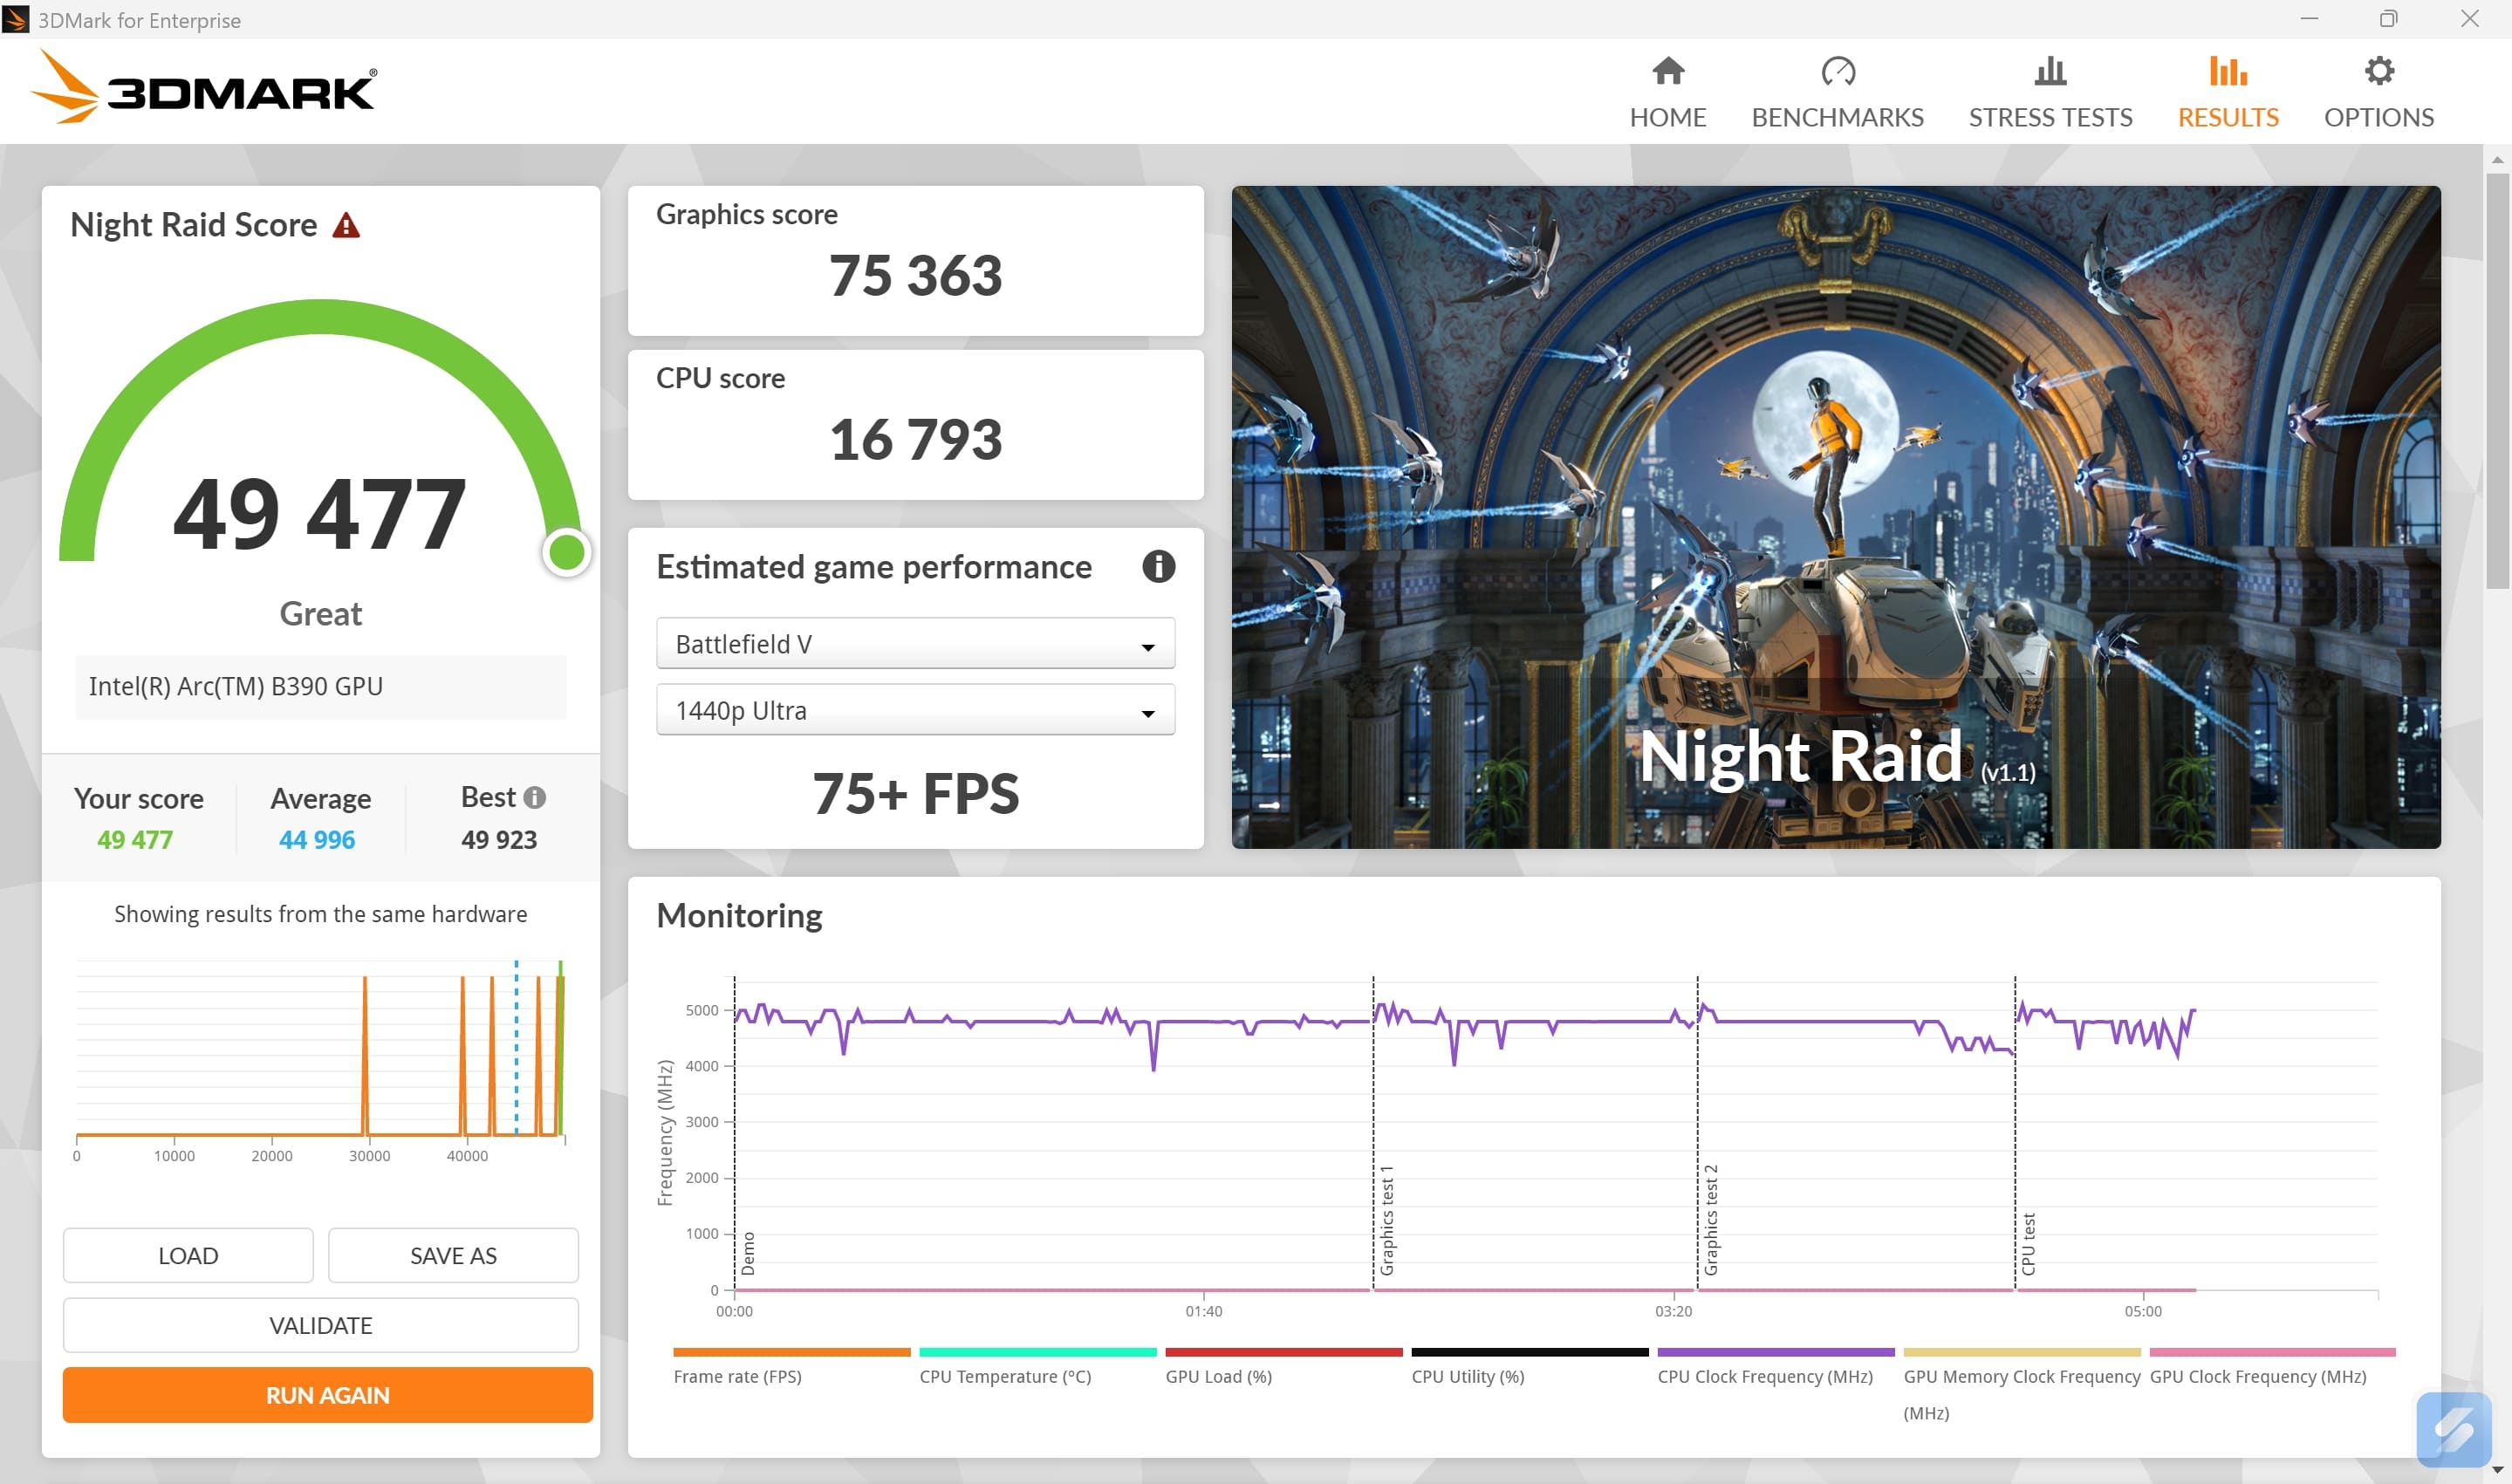
Task: Click the Stress Tests bar chart icon
Action: click(x=2050, y=72)
